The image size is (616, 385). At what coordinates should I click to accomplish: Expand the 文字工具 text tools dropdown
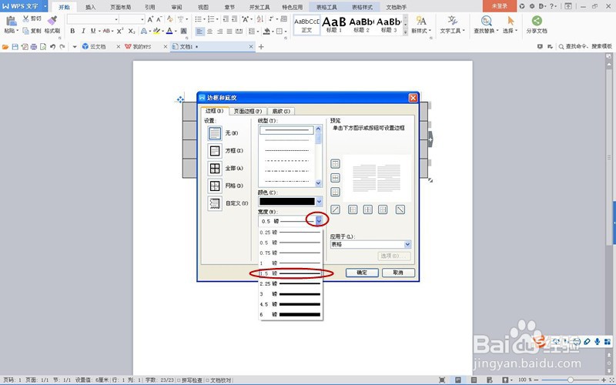464,31
